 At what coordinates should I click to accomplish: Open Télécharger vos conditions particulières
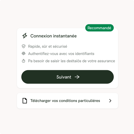67,101
